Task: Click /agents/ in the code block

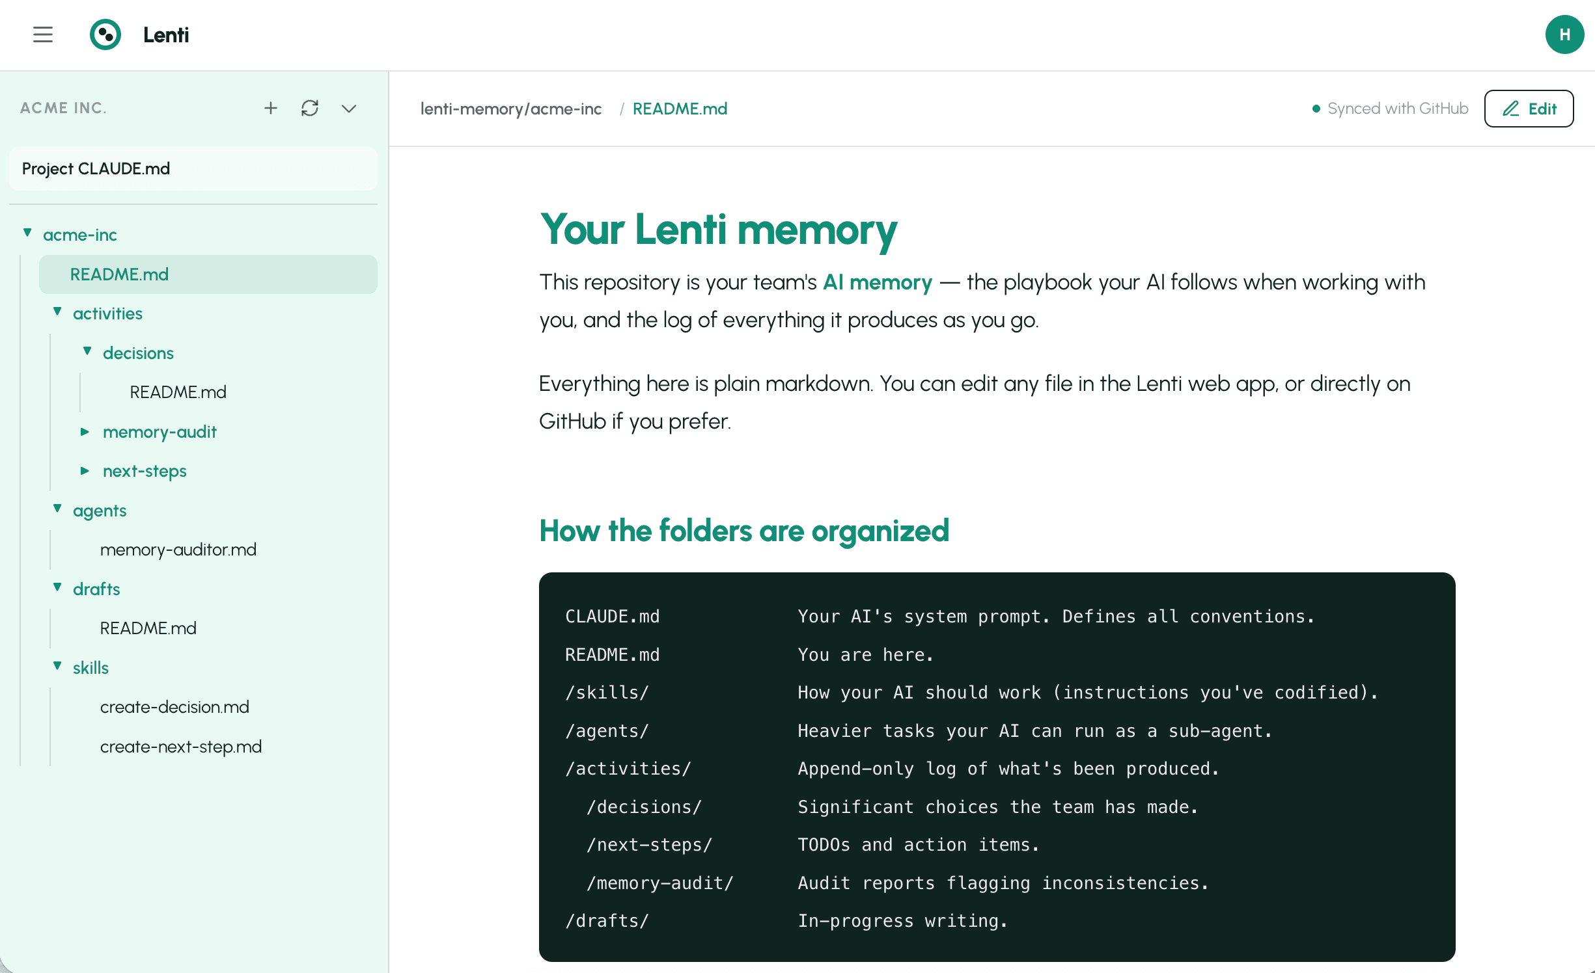Action: pos(607,731)
